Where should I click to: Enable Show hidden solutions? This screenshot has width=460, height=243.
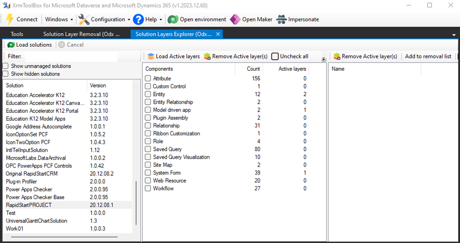pyautogui.click(x=5, y=74)
